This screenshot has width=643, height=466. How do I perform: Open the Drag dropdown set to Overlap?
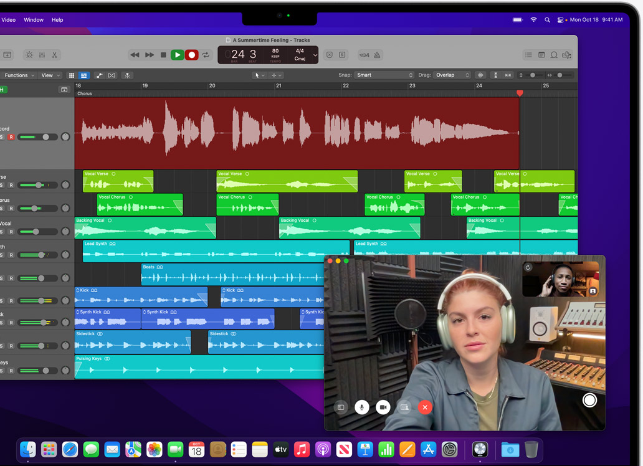(x=452, y=75)
